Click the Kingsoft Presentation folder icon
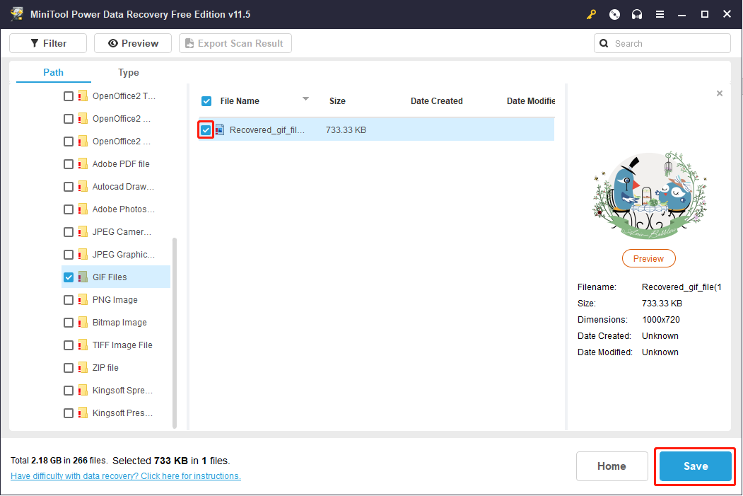Image resolution: width=743 pixels, height=496 pixels. [83, 413]
